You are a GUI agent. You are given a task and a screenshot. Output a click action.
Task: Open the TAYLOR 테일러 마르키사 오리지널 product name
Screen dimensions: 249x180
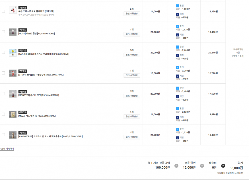click(x=44, y=54)
